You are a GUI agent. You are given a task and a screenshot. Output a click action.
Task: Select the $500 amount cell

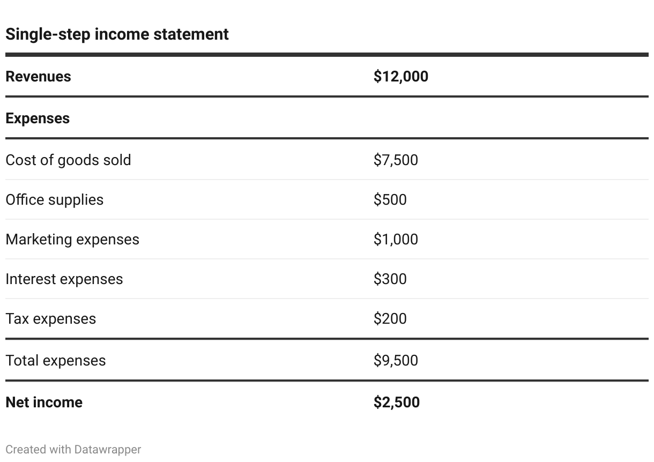tap(390, 200)
